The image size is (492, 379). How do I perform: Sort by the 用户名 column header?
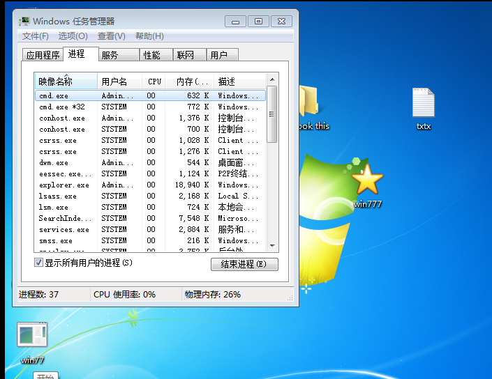[119, 82]
